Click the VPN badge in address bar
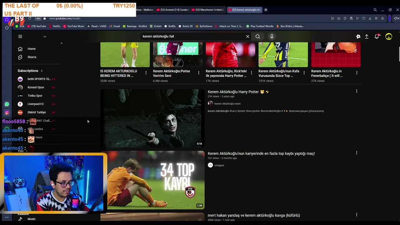The width and height of the screenshot is (400, 225). (38, 18)
